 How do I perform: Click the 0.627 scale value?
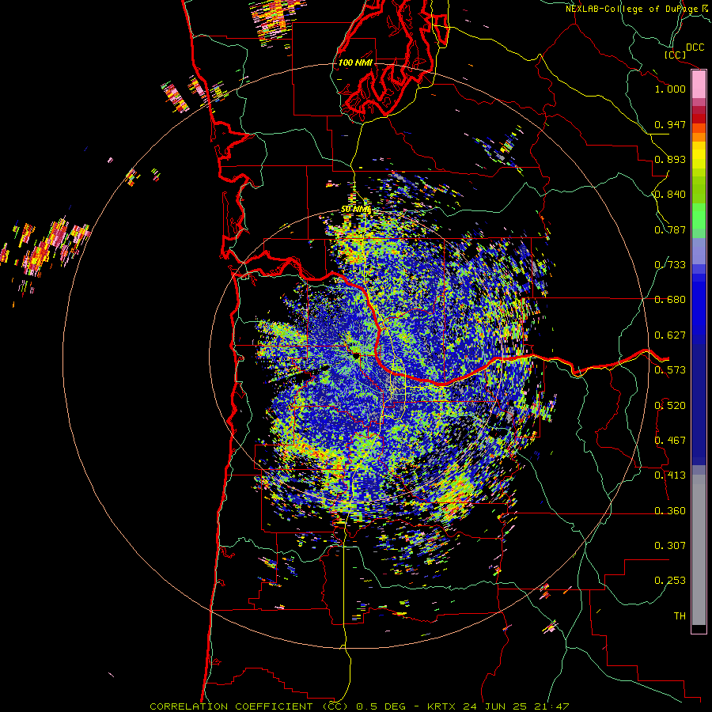pos(670,335)
